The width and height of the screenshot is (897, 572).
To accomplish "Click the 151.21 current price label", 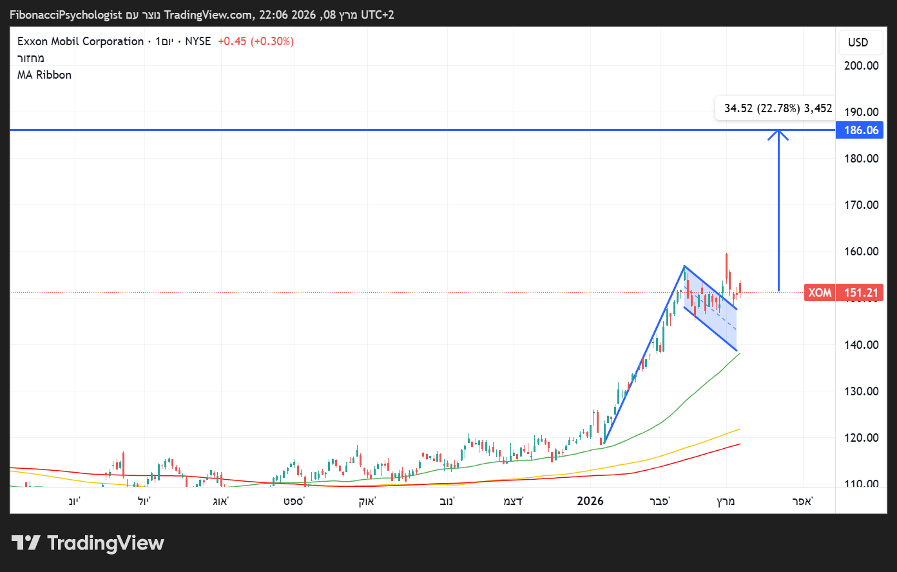I will 861,293.
